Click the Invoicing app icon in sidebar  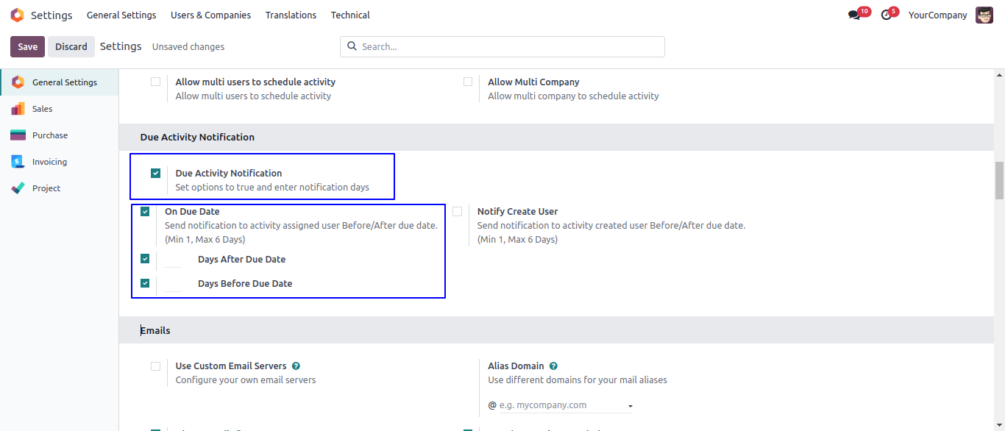pyautogui.click(x=18, y=162)
